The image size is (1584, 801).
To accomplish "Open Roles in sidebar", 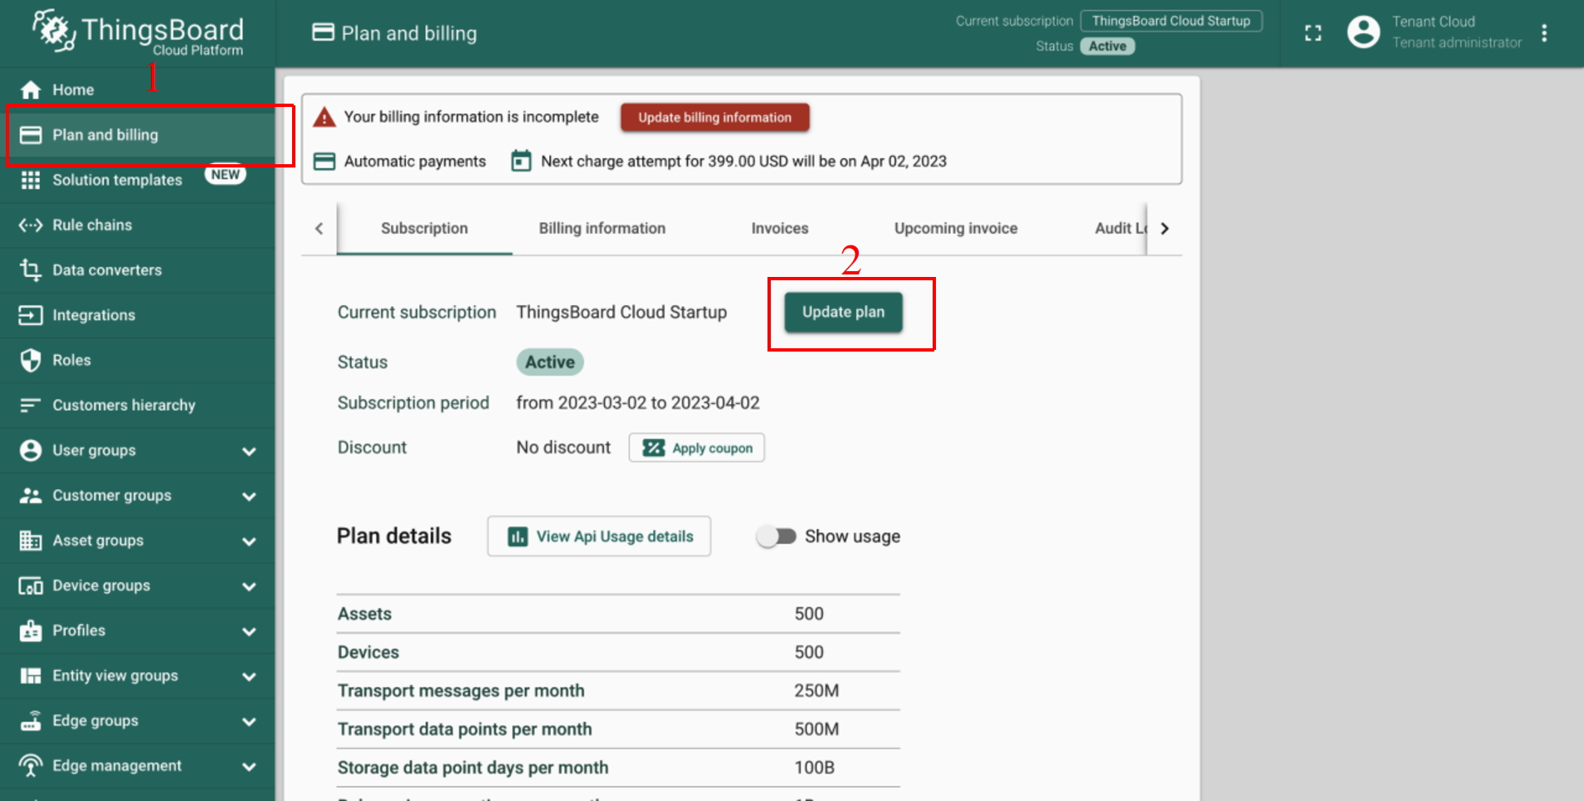I will pyautogui.click(x=71, y=360).
